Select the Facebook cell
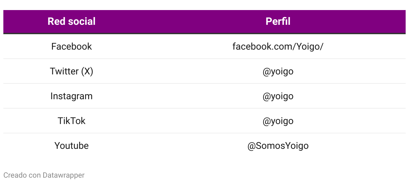 [x=71, y=46]
